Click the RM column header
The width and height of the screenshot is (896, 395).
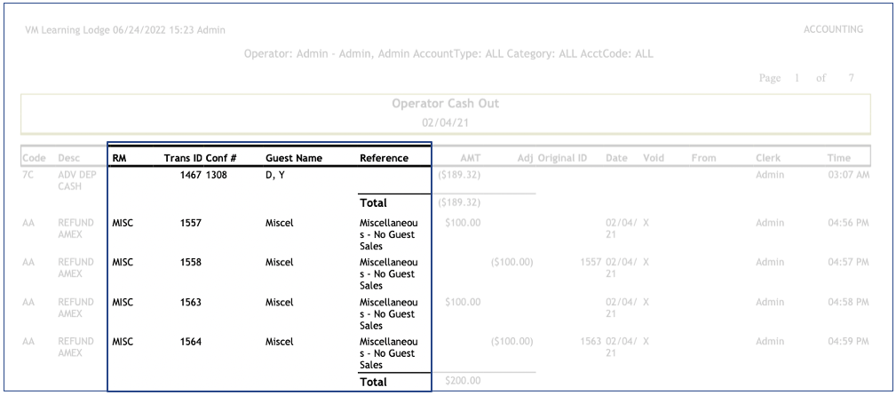[117, 158]
